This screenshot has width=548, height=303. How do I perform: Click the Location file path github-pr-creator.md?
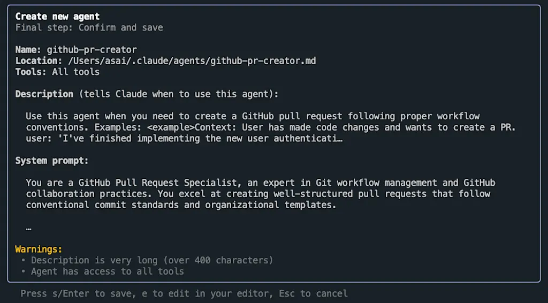coord(192,61)
